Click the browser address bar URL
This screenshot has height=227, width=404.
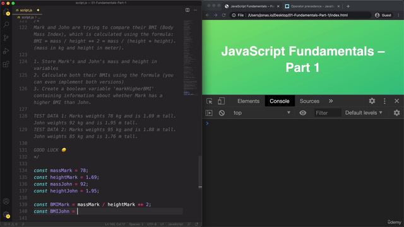[x=297, y=15]
